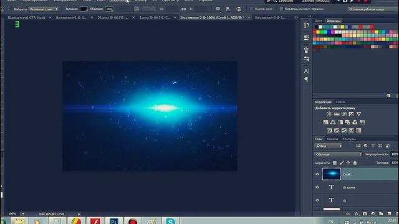Open the path arrangement icon in options bar
399x224 pixels.
pyautogui.click(x=238, y=9)
